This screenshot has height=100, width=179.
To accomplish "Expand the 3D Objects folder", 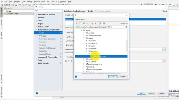I will (x=84, y=62).
